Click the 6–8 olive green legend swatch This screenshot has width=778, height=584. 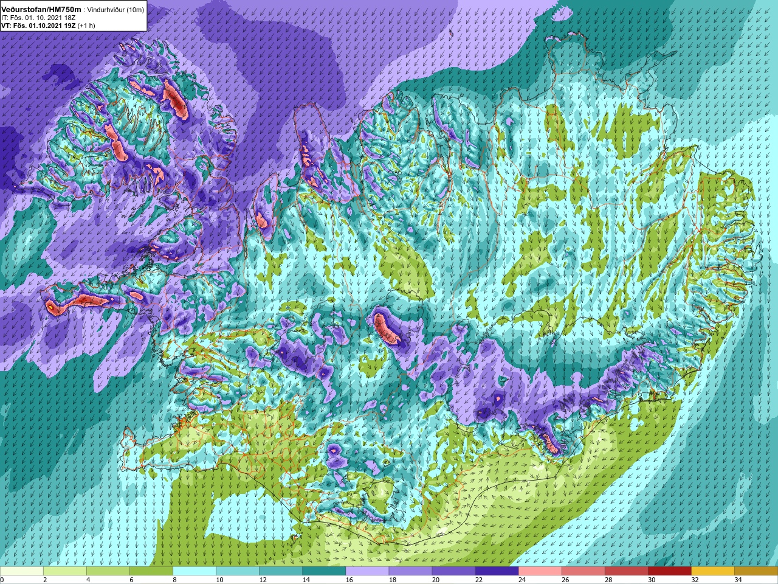coord(151,571)
